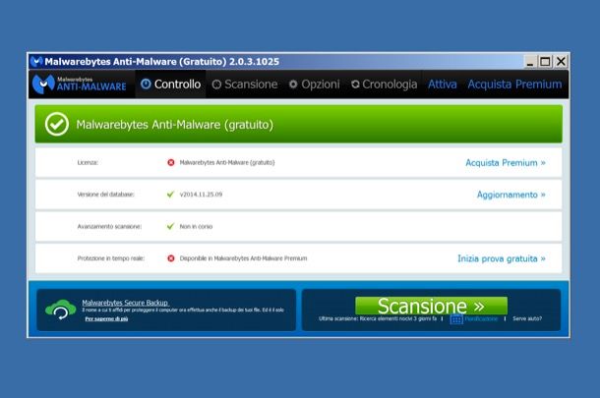Image resolution: width=600 pixels, height=398 pixels.
Task: Click the Serve aiuto? help link
Action: 527,318
